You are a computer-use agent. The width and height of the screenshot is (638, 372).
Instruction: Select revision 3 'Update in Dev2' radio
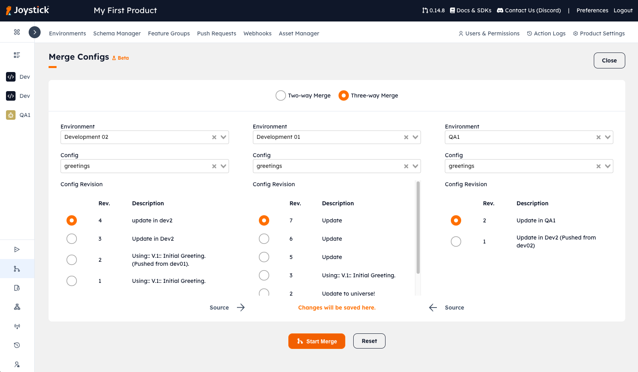72,239
